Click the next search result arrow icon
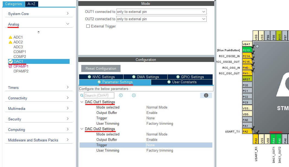The height and width of the screenshot is (167, 289). tap(134, 95)
